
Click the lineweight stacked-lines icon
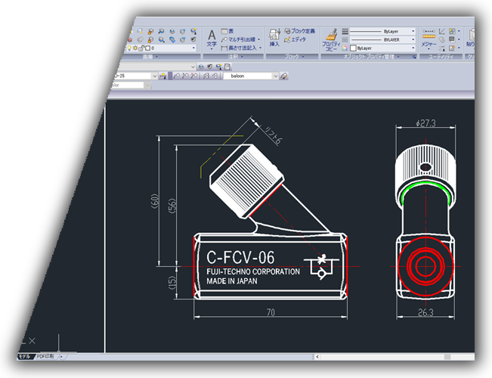click(345, 32)
